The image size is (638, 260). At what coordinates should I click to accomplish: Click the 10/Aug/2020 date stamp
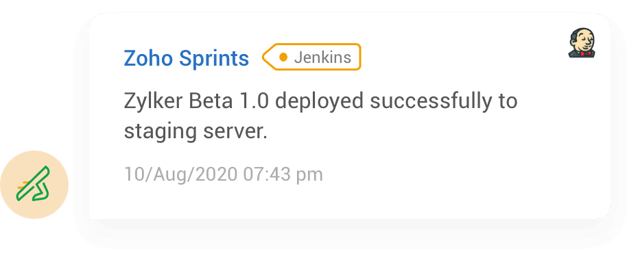(180, 174)
